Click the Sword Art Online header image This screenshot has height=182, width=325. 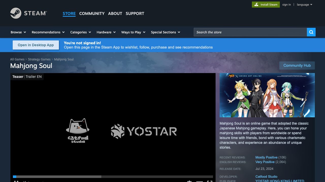tap(267, 95)
